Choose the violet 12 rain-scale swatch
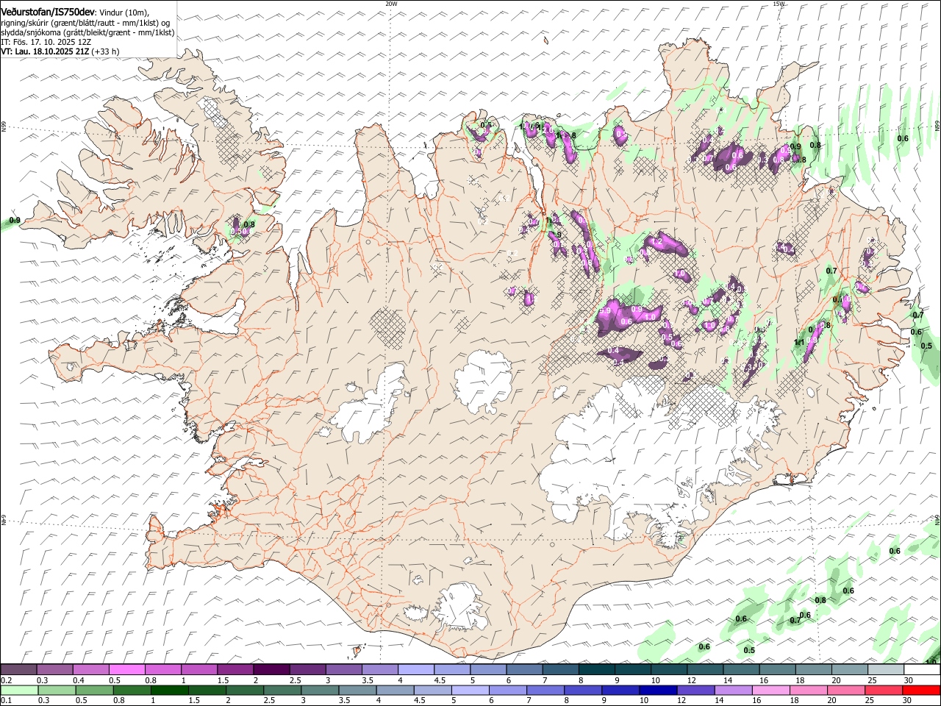The image size is (941, 706). coord(696,690)
